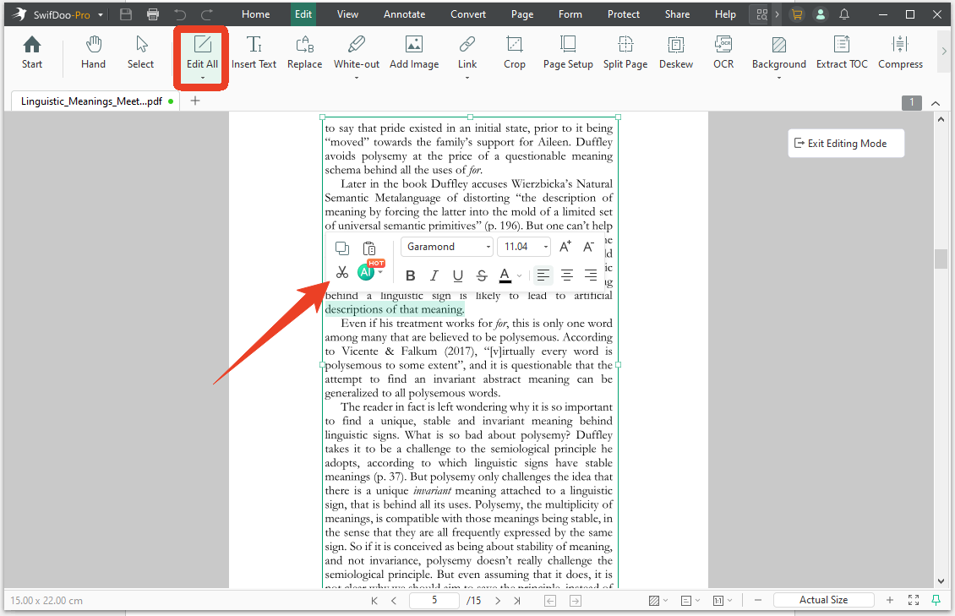
Task: Toggle full screen view in the status bar
Action: click(x=914, y=600)
